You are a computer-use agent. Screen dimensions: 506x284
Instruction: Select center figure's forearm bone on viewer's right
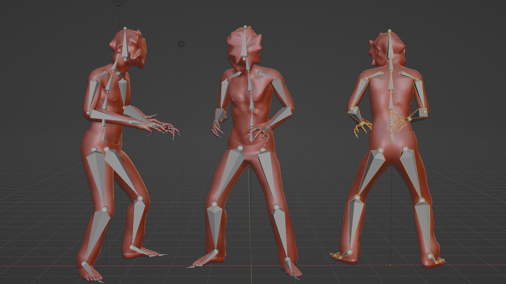pos(279,118)
